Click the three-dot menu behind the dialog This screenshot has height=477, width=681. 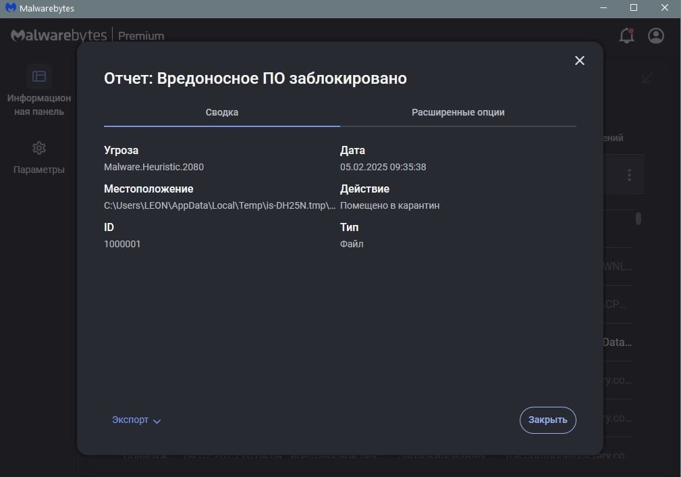629,175
